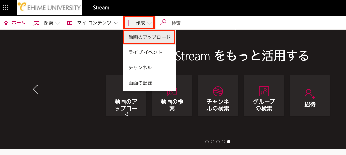
Task: Choose チャンネル from menu
Action: [149, 68]
